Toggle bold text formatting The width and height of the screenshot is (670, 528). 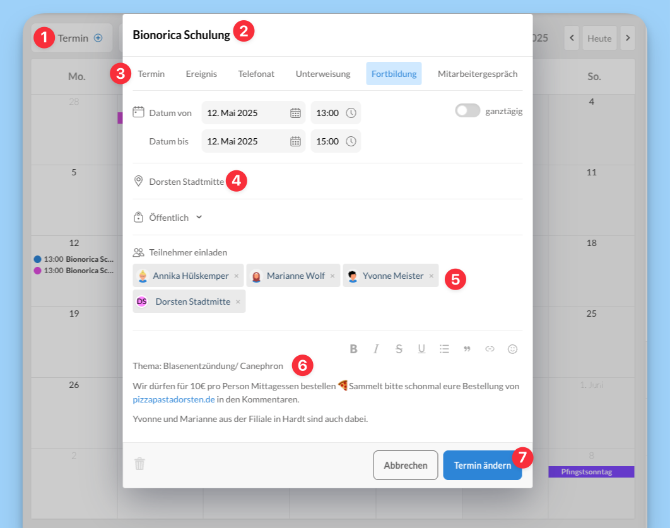[x=353, y=349]
